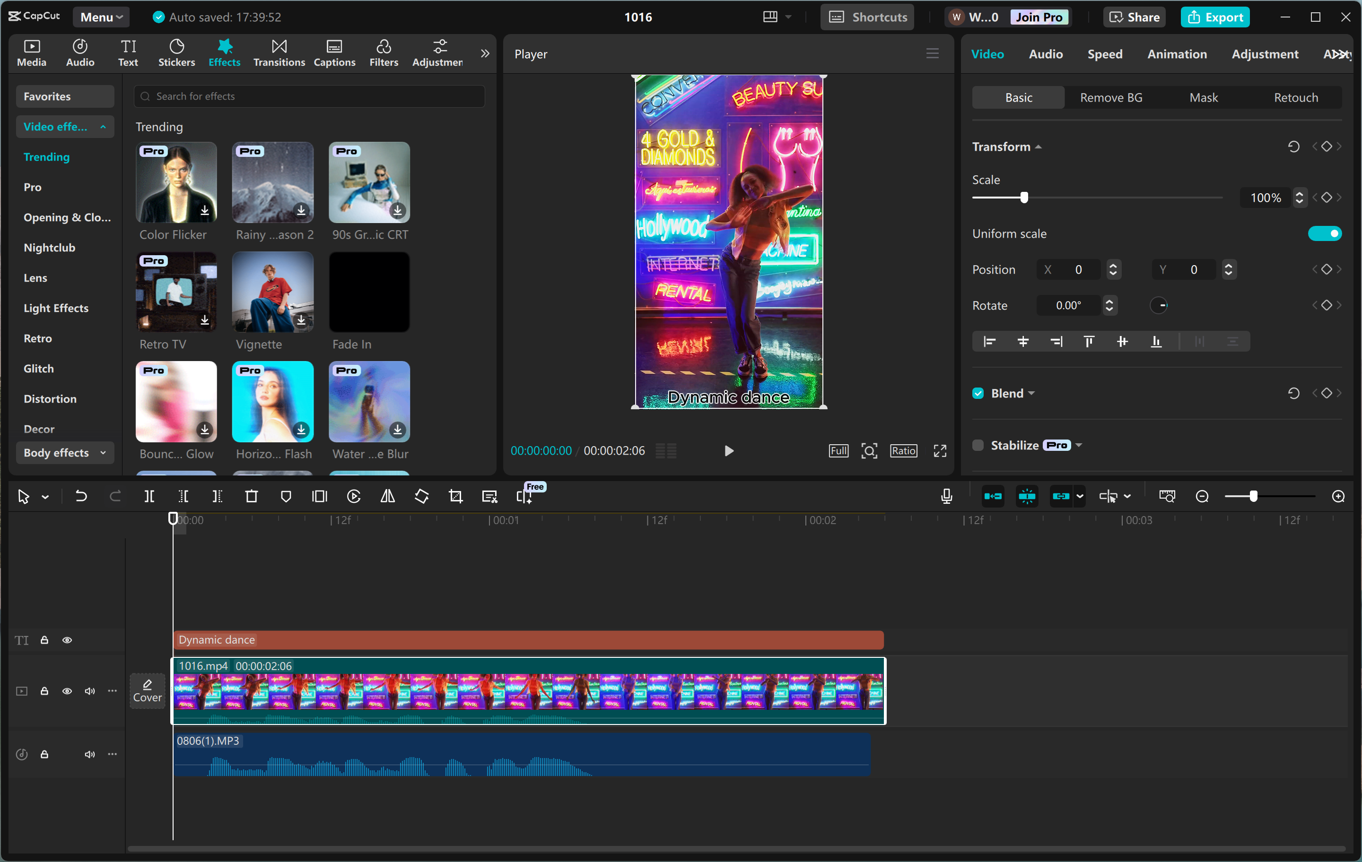Disable Uniform scale in Transform settings
This screenshot has width=1362, height=862.
coord(1326,233)
